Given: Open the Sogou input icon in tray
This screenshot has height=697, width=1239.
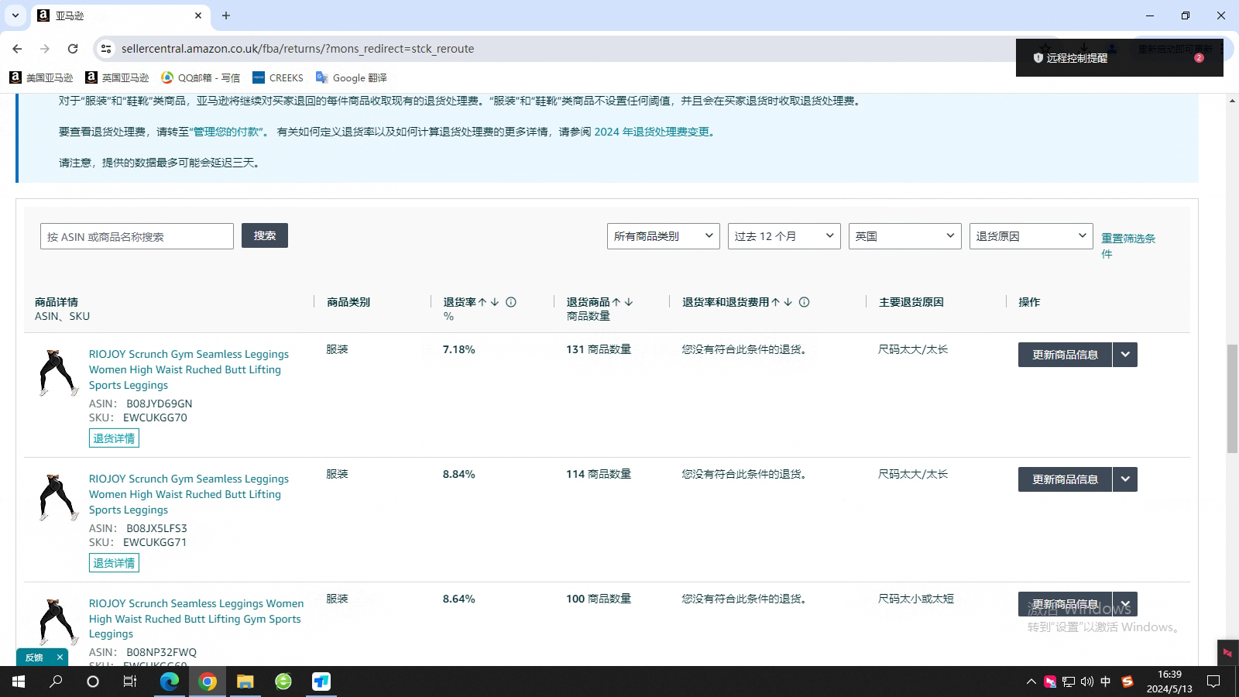Looking at the screenshot, I should [1127, 682].
